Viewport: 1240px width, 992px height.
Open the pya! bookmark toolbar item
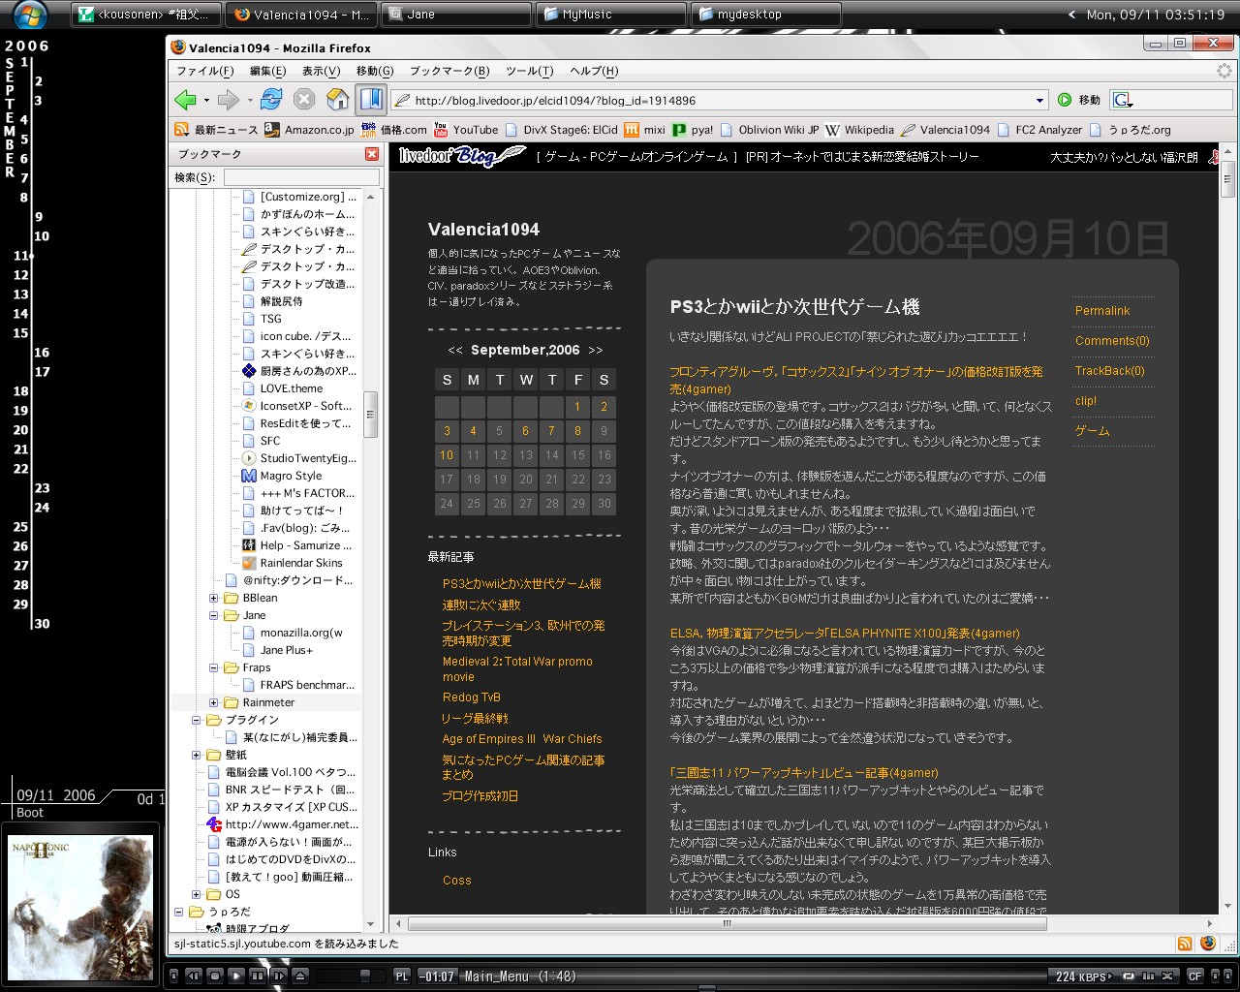pyautogui.click(x=694, y=130)
